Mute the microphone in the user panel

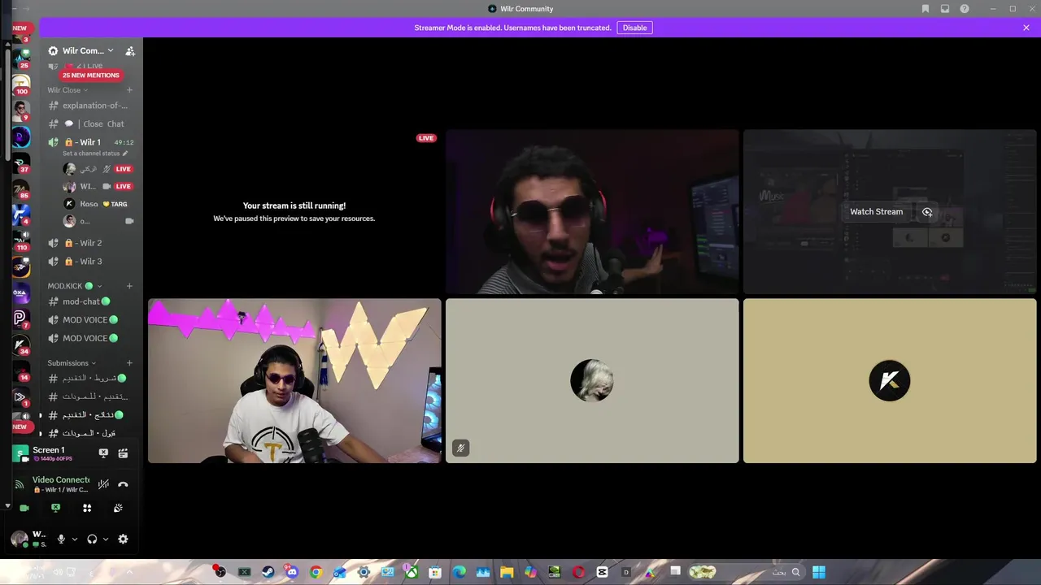(x=61, y=539)
